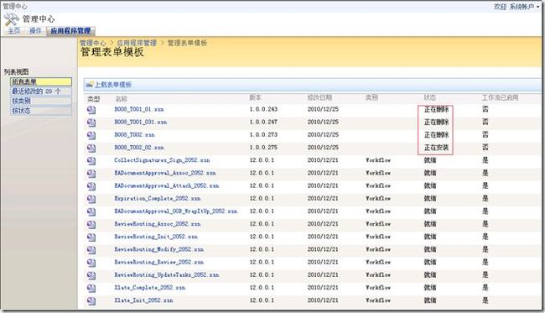Open EADocumentApproval_Attach_2052.xsn

(167, 185)
